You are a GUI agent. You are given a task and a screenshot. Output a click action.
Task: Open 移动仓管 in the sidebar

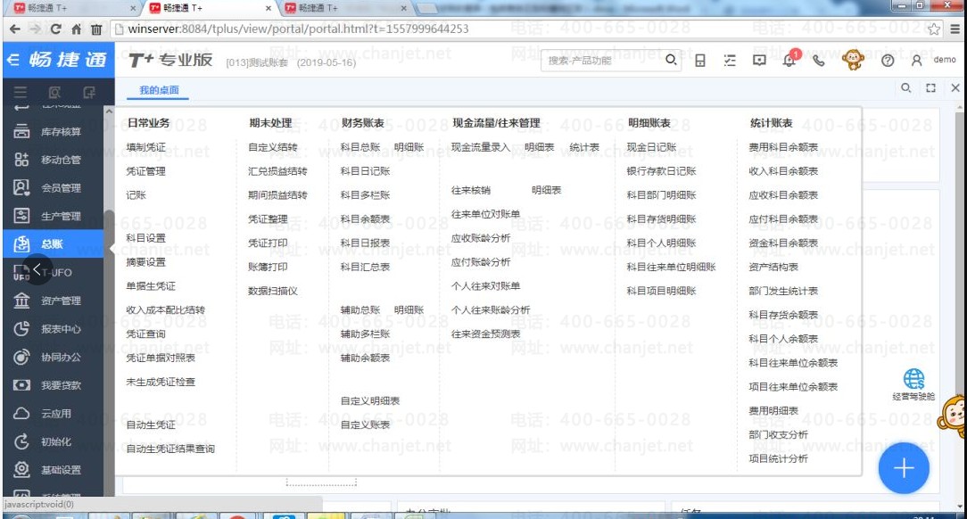click(53, 160)
